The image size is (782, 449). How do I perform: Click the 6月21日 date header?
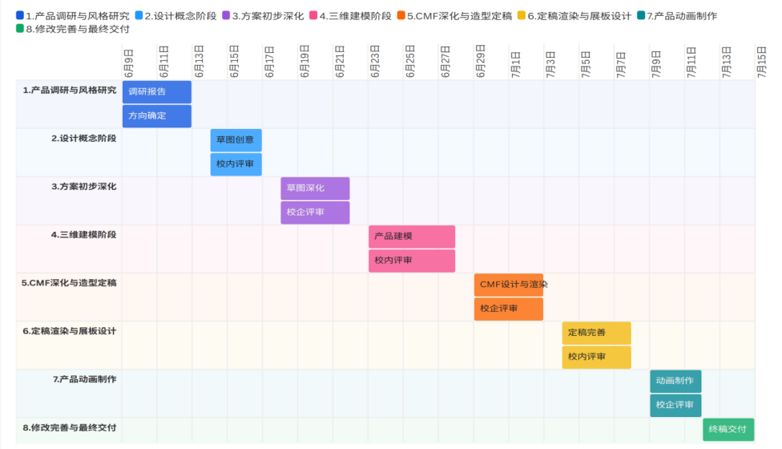pyautogui.click(x=340, y=62)
